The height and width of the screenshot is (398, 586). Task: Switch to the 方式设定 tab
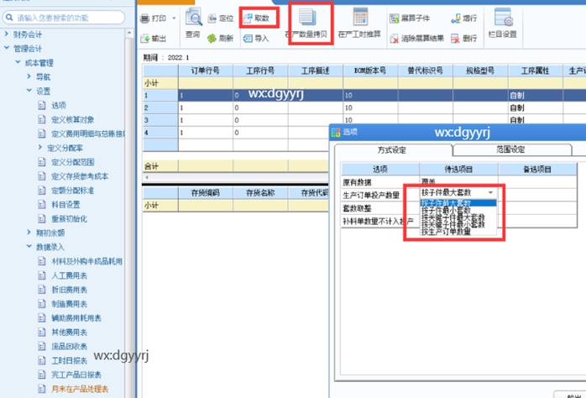click(392, 149)
